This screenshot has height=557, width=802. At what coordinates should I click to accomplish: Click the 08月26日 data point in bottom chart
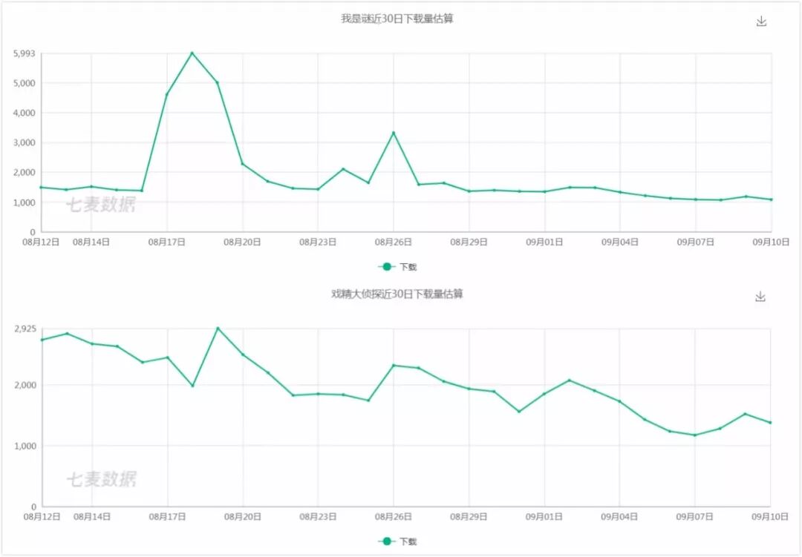point(394,365)
